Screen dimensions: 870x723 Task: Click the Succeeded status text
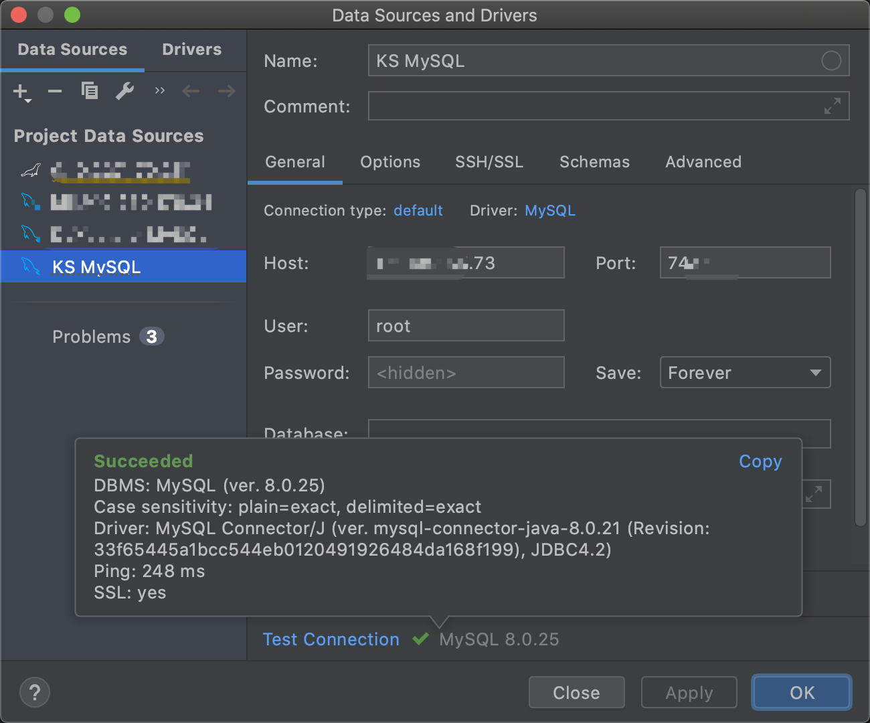pyautogui.click(x=143, y=461)
